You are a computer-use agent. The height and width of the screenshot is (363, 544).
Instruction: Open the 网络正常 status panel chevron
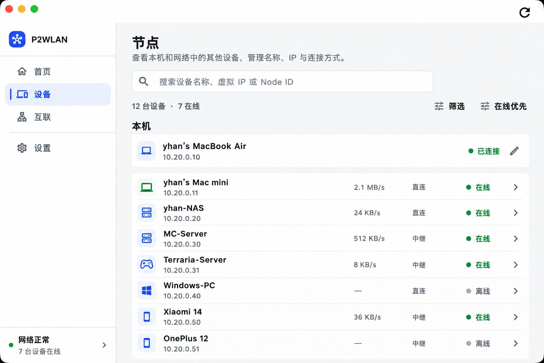click(104, 345)
